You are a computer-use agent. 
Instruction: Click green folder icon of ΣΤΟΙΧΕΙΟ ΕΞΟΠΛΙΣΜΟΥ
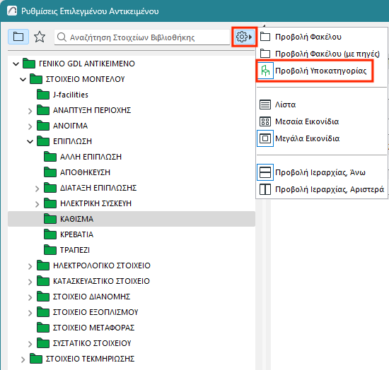(x=43, y=312)
